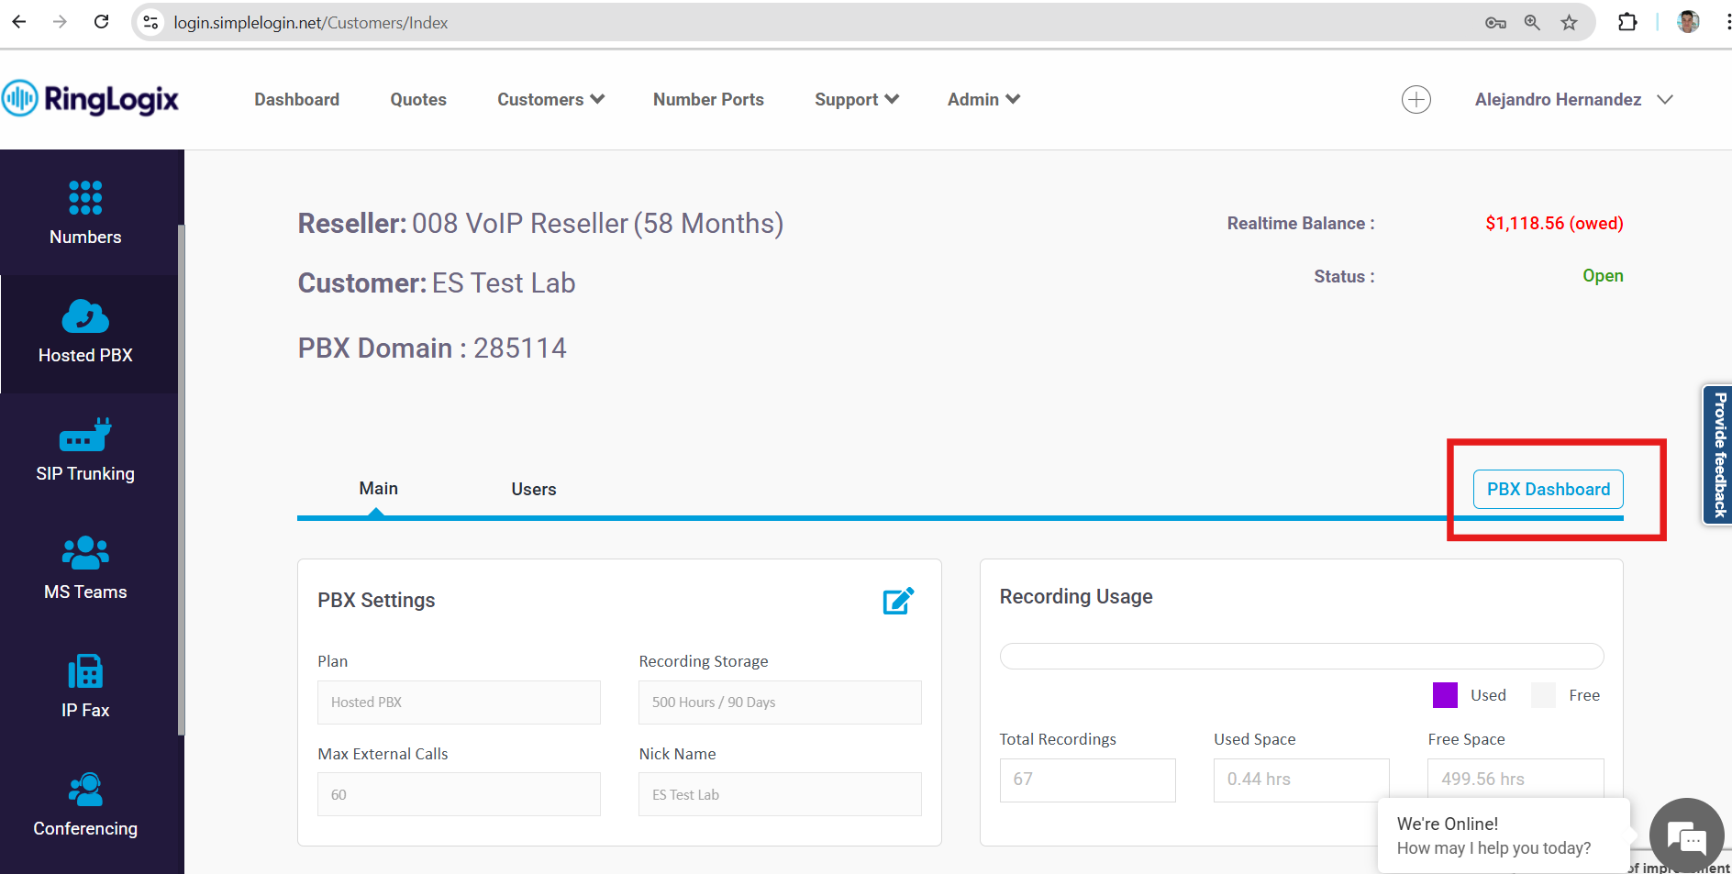
Task: Open the SIP Trunking section
Action: coord(85,450)
